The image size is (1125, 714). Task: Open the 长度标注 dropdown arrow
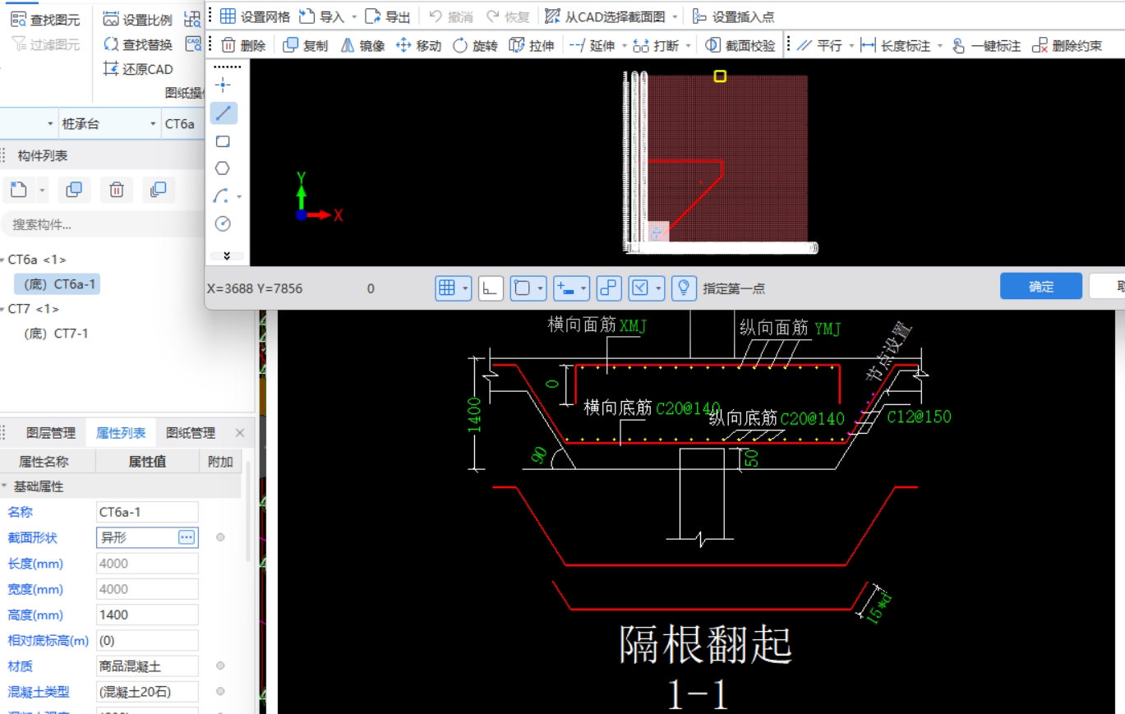coord(940,45)
